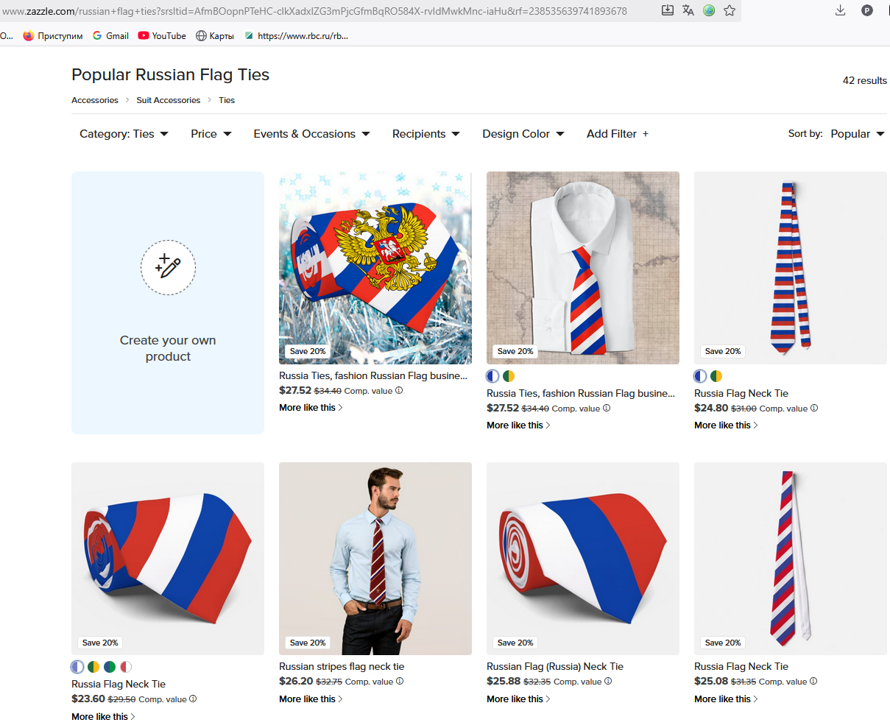The image size is (890, 728).
Task: Select the blue-white swatch under the $24.80 tie
Action: tap(700, 376)
